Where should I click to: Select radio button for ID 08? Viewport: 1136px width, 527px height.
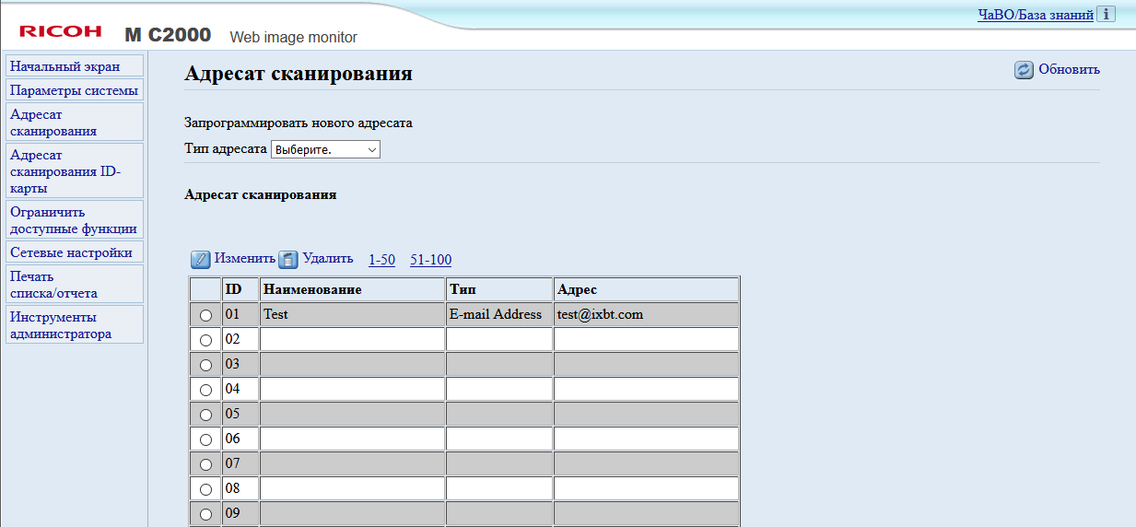point(205,489)
